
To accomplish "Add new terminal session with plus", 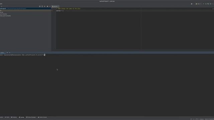I will [7, 53].
